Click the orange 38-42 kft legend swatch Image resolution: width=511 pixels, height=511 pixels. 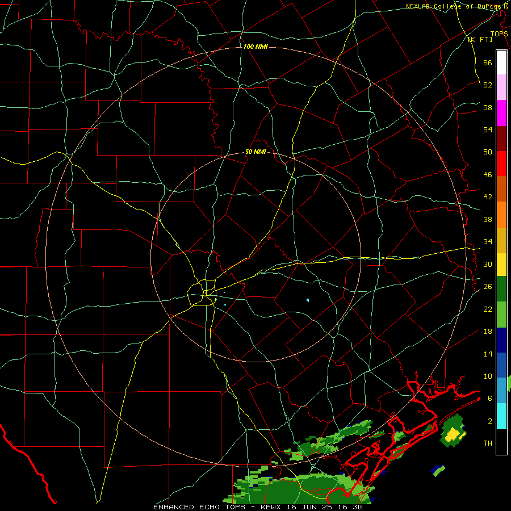click(501, 215)
